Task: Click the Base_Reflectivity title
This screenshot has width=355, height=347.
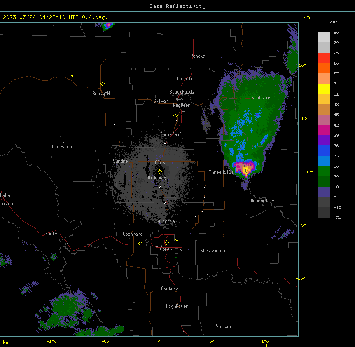Action: (177, 6)
